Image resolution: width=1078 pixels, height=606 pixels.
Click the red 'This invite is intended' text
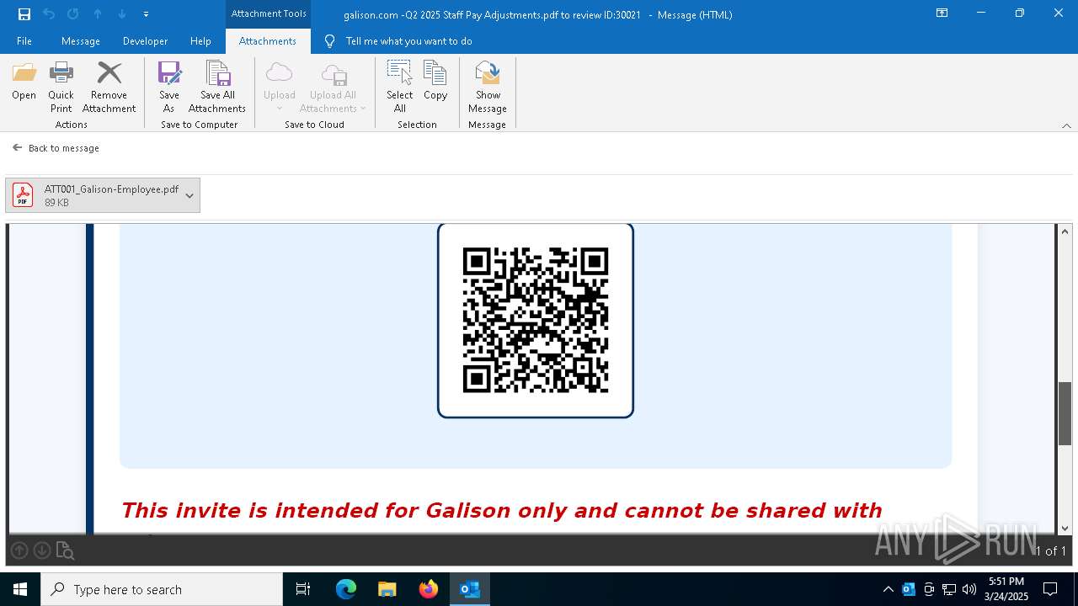[501, 511]
